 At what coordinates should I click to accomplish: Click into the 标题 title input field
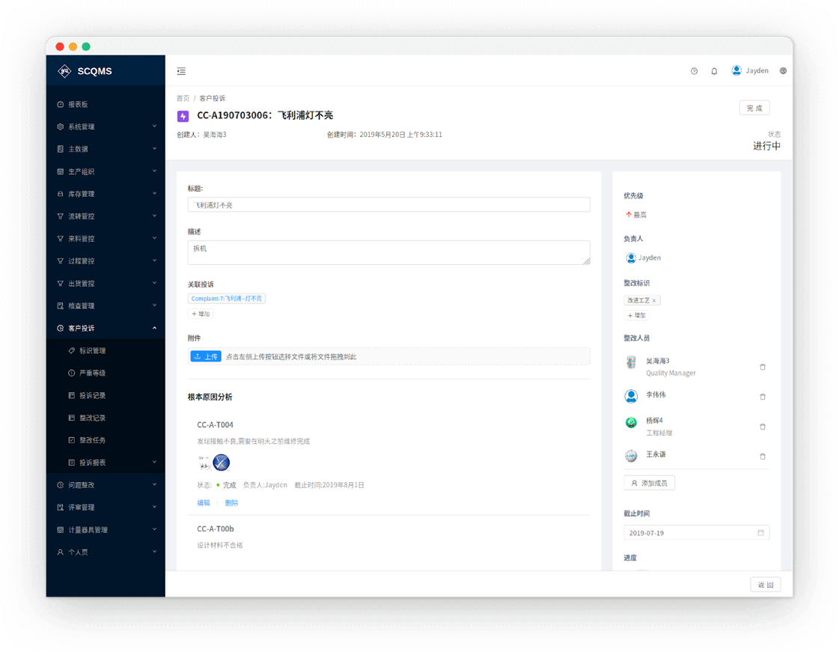point(388,205)
